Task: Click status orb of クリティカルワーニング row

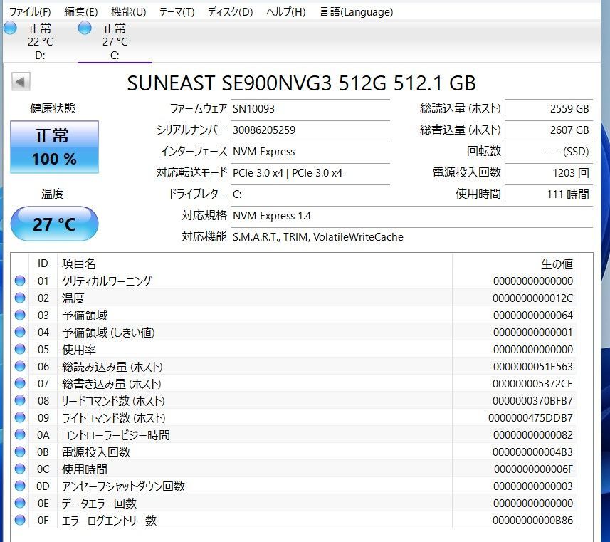Action: coord(20,281)
